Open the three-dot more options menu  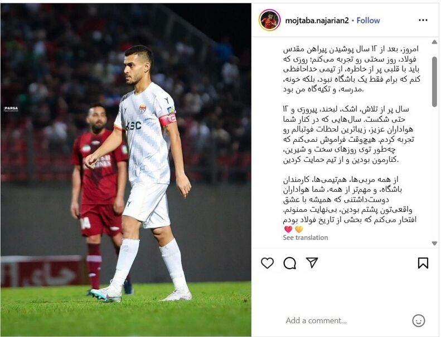coord(423,20)
